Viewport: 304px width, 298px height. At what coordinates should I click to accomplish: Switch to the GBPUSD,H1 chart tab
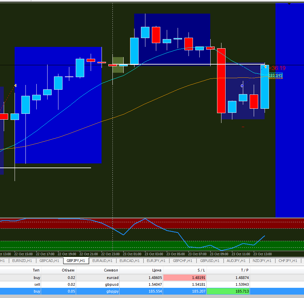tap(210, 261)
